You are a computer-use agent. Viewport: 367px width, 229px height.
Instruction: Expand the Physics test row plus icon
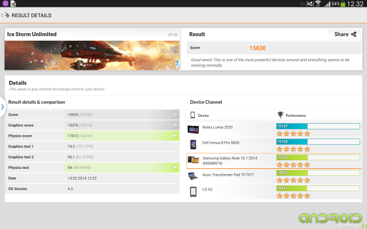pyautogui.click(x=175, y=168)
